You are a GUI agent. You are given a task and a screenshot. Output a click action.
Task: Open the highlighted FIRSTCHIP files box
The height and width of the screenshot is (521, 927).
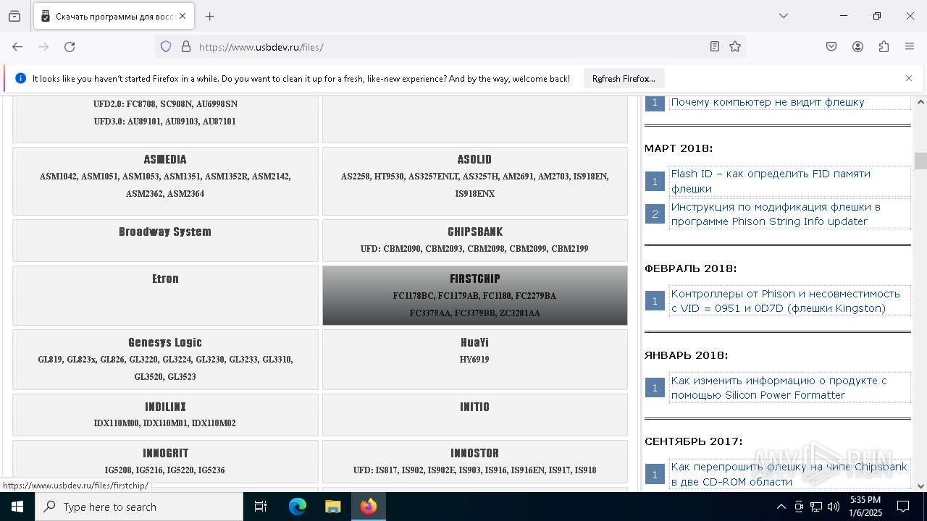pos(475,295)
